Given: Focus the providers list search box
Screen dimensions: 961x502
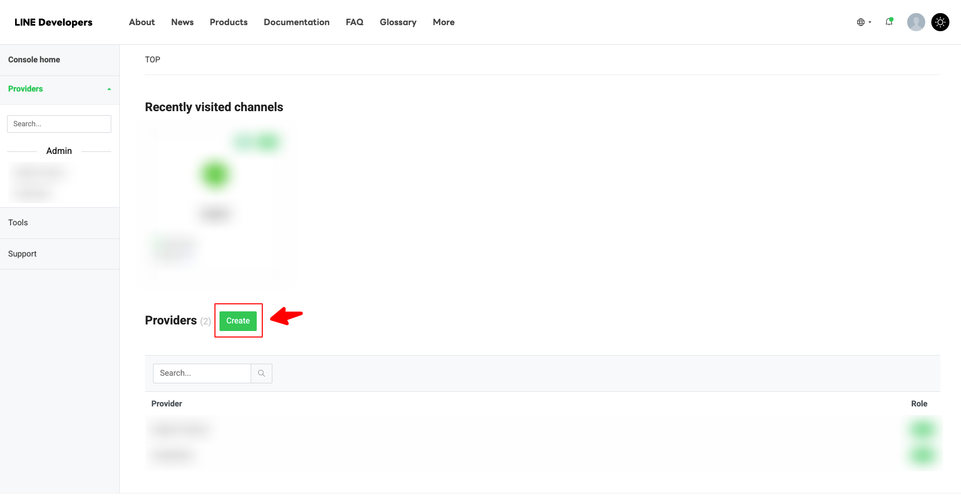Looking at the screenshot, I should 202,373.
